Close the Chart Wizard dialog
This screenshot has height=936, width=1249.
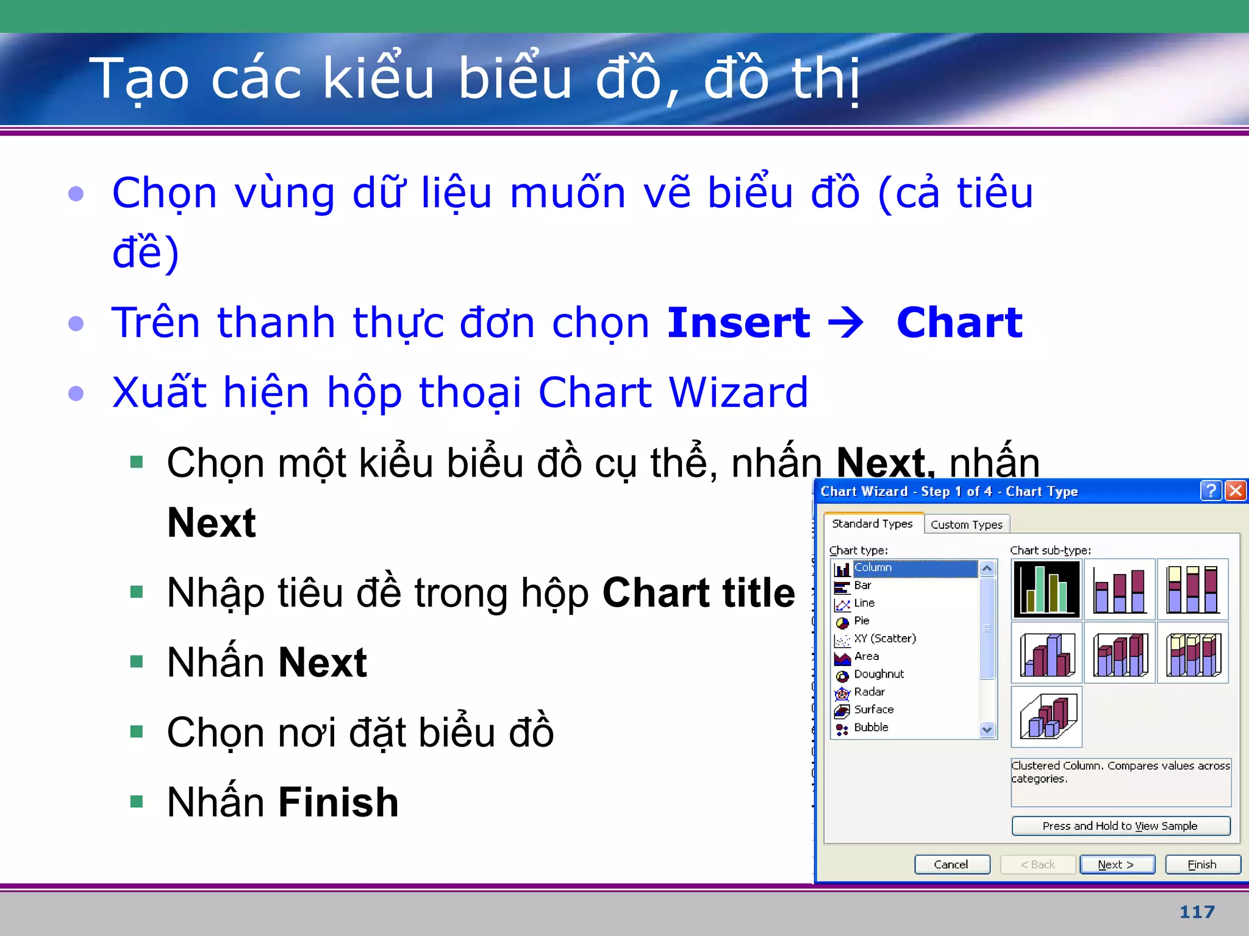[1236, 491]
